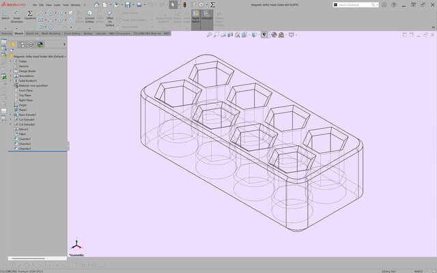Switch to the Mesh Modeling tab
Viewport: 437px width, 273px height.
(51, 33)
